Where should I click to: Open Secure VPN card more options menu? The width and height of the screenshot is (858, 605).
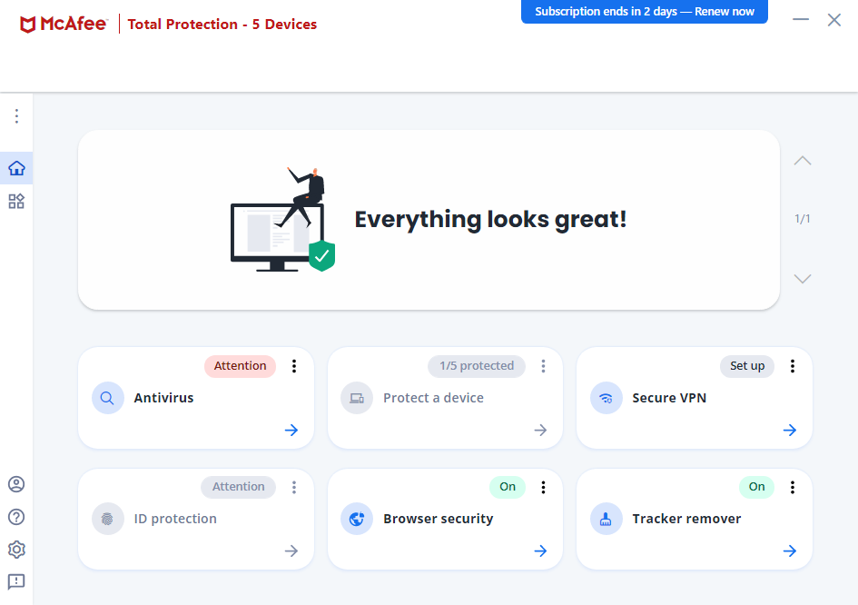792,366
